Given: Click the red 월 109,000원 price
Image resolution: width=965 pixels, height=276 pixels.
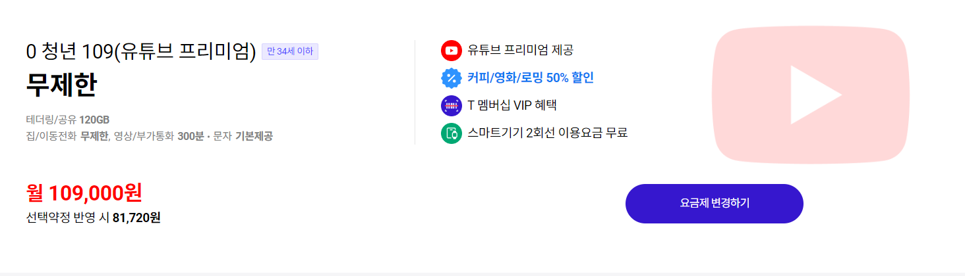Looking at the screenshot, I should [84, 193].
